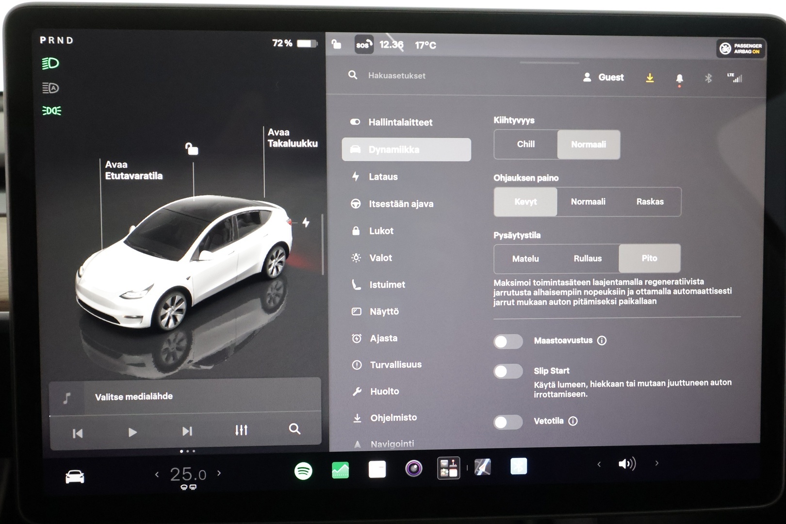The height and width of the screenshot is (524, 786).
Task: Open Turvallisuus safety menu
Action: point(407,365)
